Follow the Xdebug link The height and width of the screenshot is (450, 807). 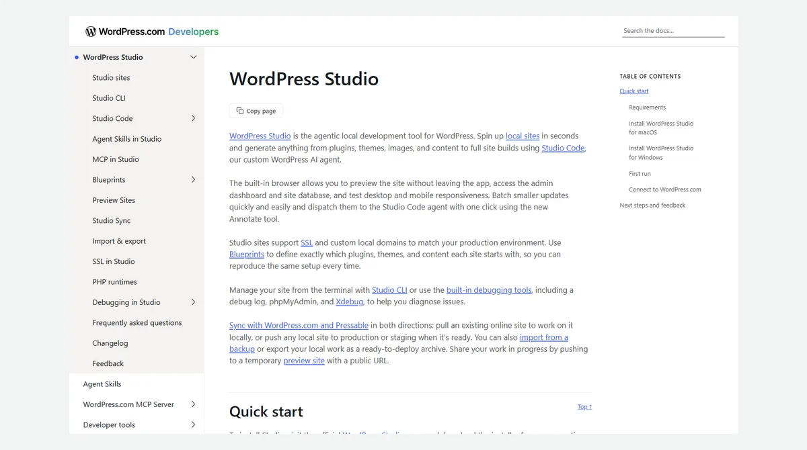350,302
